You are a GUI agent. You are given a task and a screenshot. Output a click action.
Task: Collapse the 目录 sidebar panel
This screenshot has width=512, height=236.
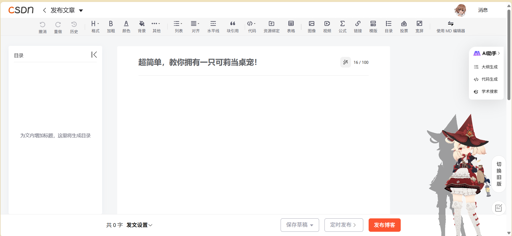94,55
